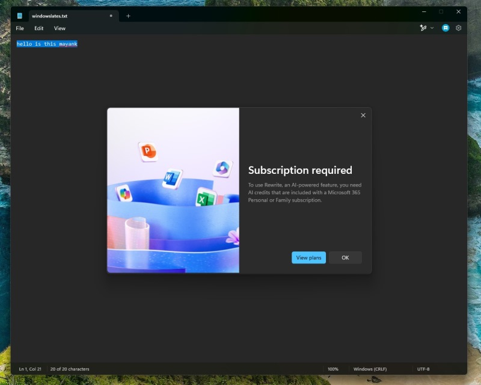This screenshot has height=385, width=481.
Task: Open the View menu
Action: point(60,28)
